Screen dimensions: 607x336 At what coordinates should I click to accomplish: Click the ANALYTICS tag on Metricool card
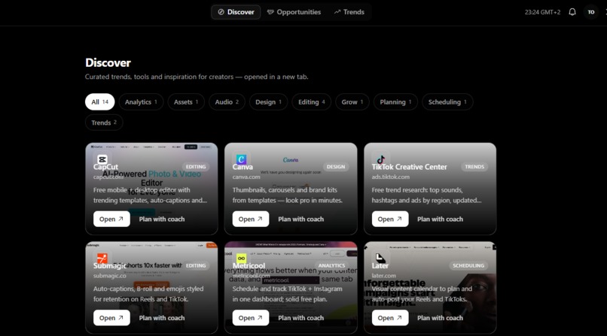[331, 265]
